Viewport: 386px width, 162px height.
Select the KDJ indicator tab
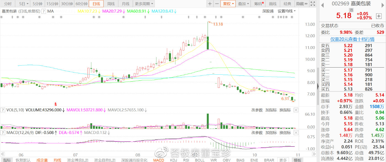tap(173, 160)
